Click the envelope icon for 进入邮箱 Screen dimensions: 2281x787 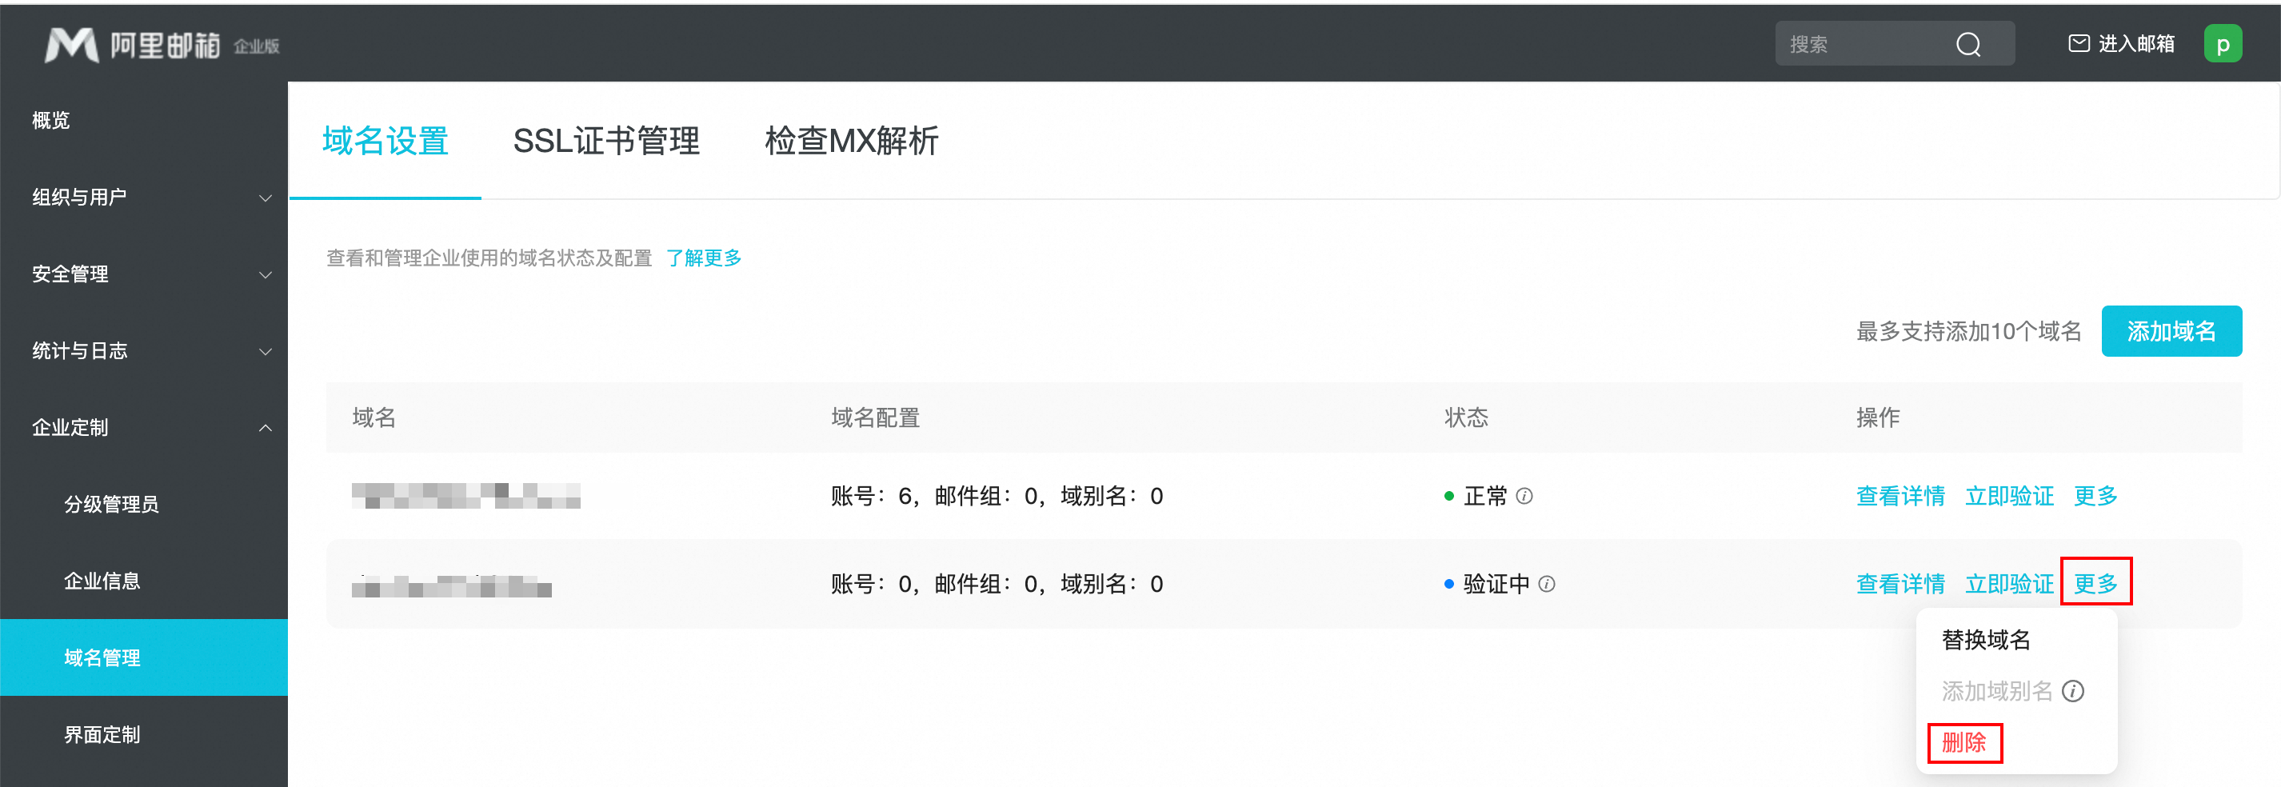[2078, 43]
